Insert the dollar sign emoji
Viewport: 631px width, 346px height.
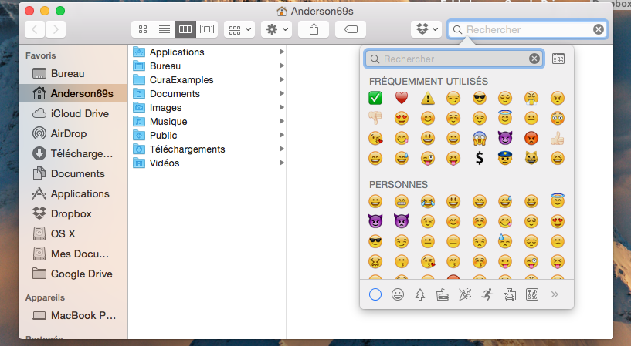(x=480, y=159)
